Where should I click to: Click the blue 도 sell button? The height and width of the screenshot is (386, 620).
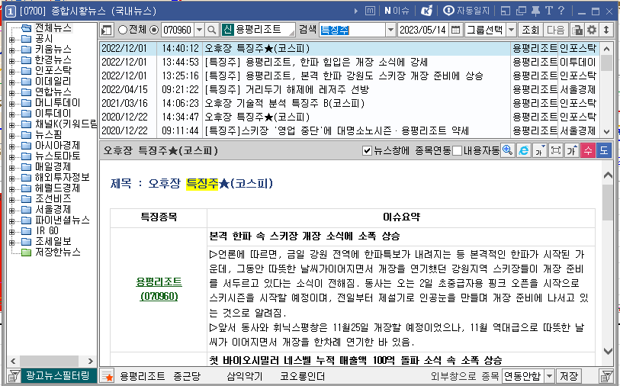click(x=604, y=150)
